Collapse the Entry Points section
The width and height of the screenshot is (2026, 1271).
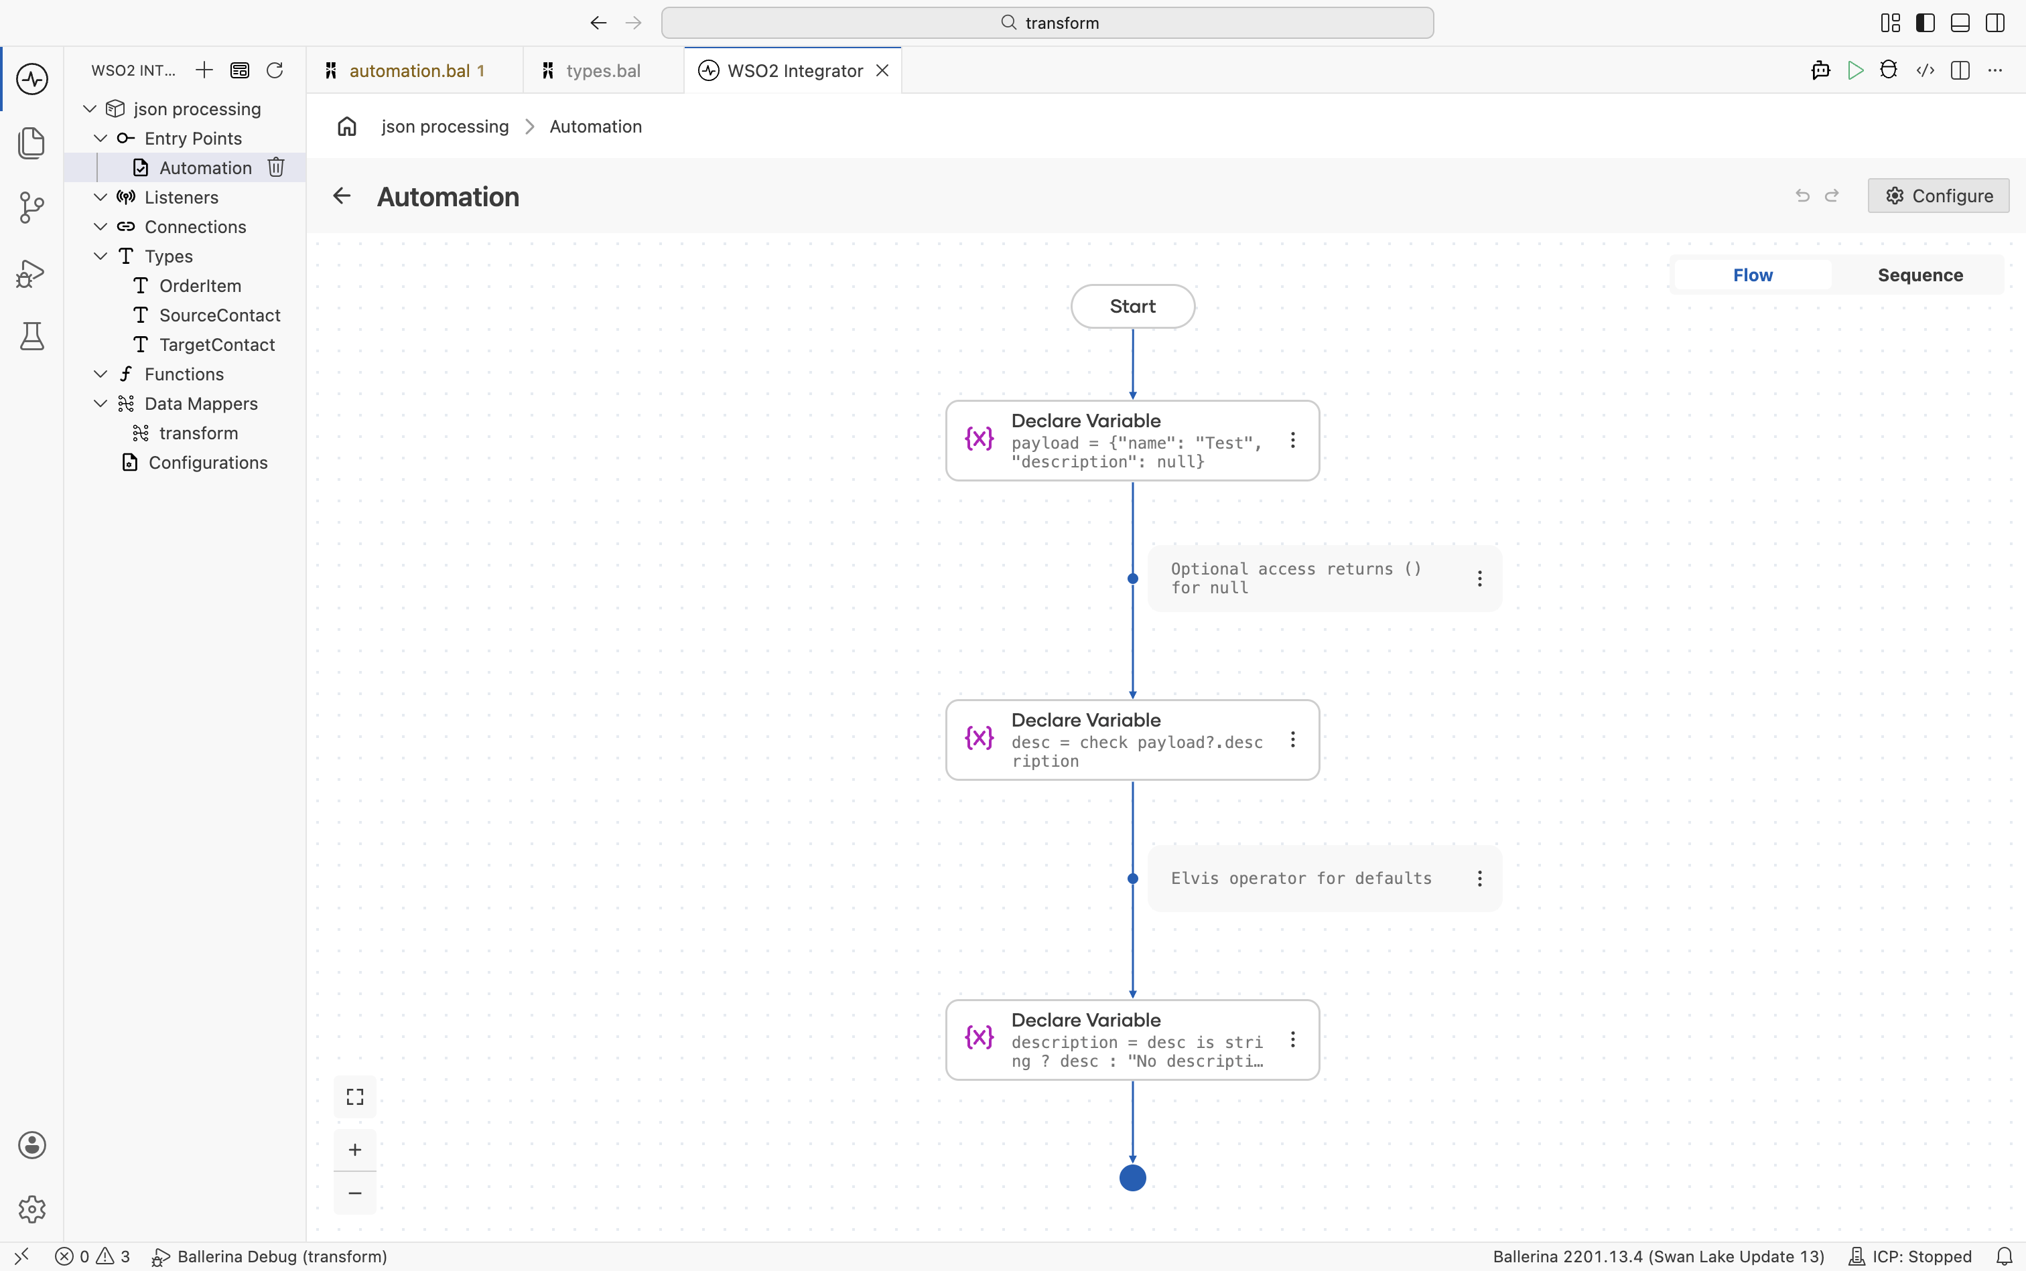tap(101, 138)
